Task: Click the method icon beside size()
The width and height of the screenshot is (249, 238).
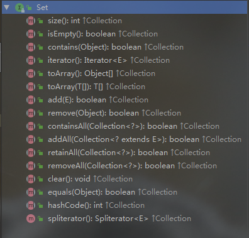Action: 31,21
